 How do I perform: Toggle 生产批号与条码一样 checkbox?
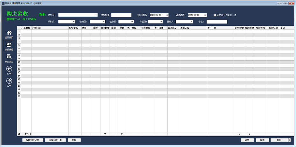215,15
